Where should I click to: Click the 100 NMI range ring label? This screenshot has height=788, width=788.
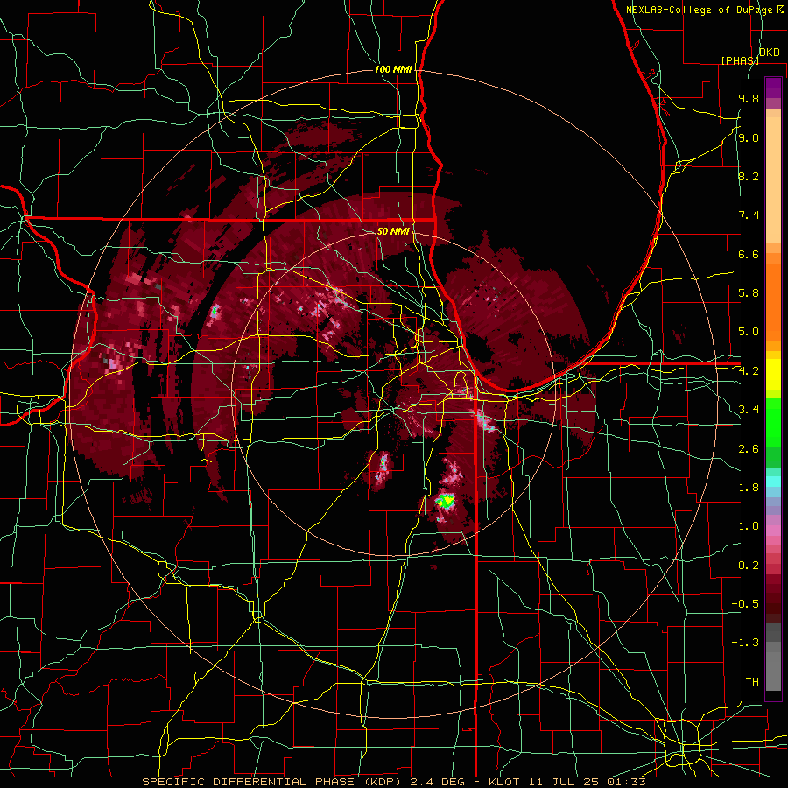click(393, 69)
